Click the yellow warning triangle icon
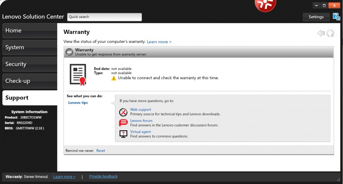 click(114, 78)
